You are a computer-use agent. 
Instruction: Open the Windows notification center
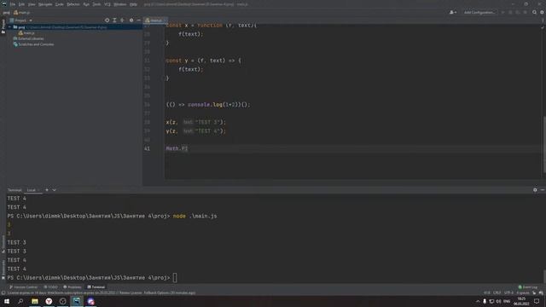coord(537,301)
